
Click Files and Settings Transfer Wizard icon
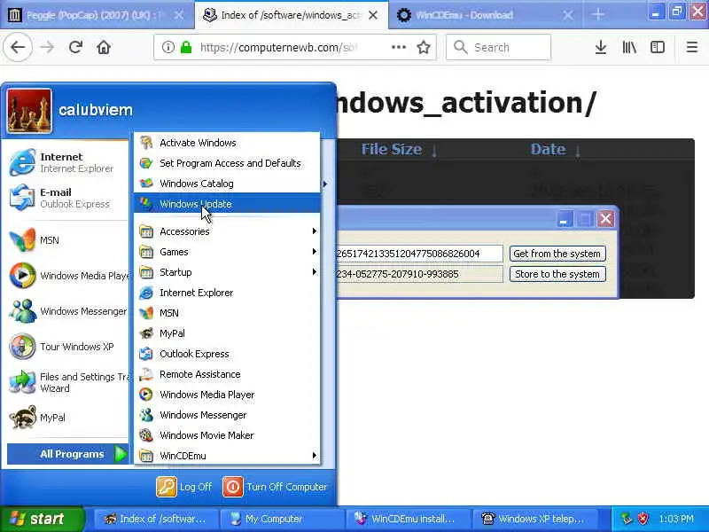pos(22,382)
